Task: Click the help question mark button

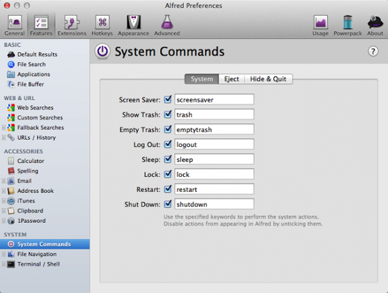Action: coord(373,51)
